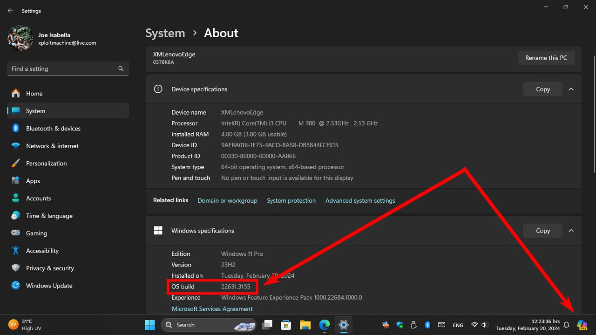The image size is (596, 335).
Task: Click the back arrow in Settings
Action: [10, 11]
